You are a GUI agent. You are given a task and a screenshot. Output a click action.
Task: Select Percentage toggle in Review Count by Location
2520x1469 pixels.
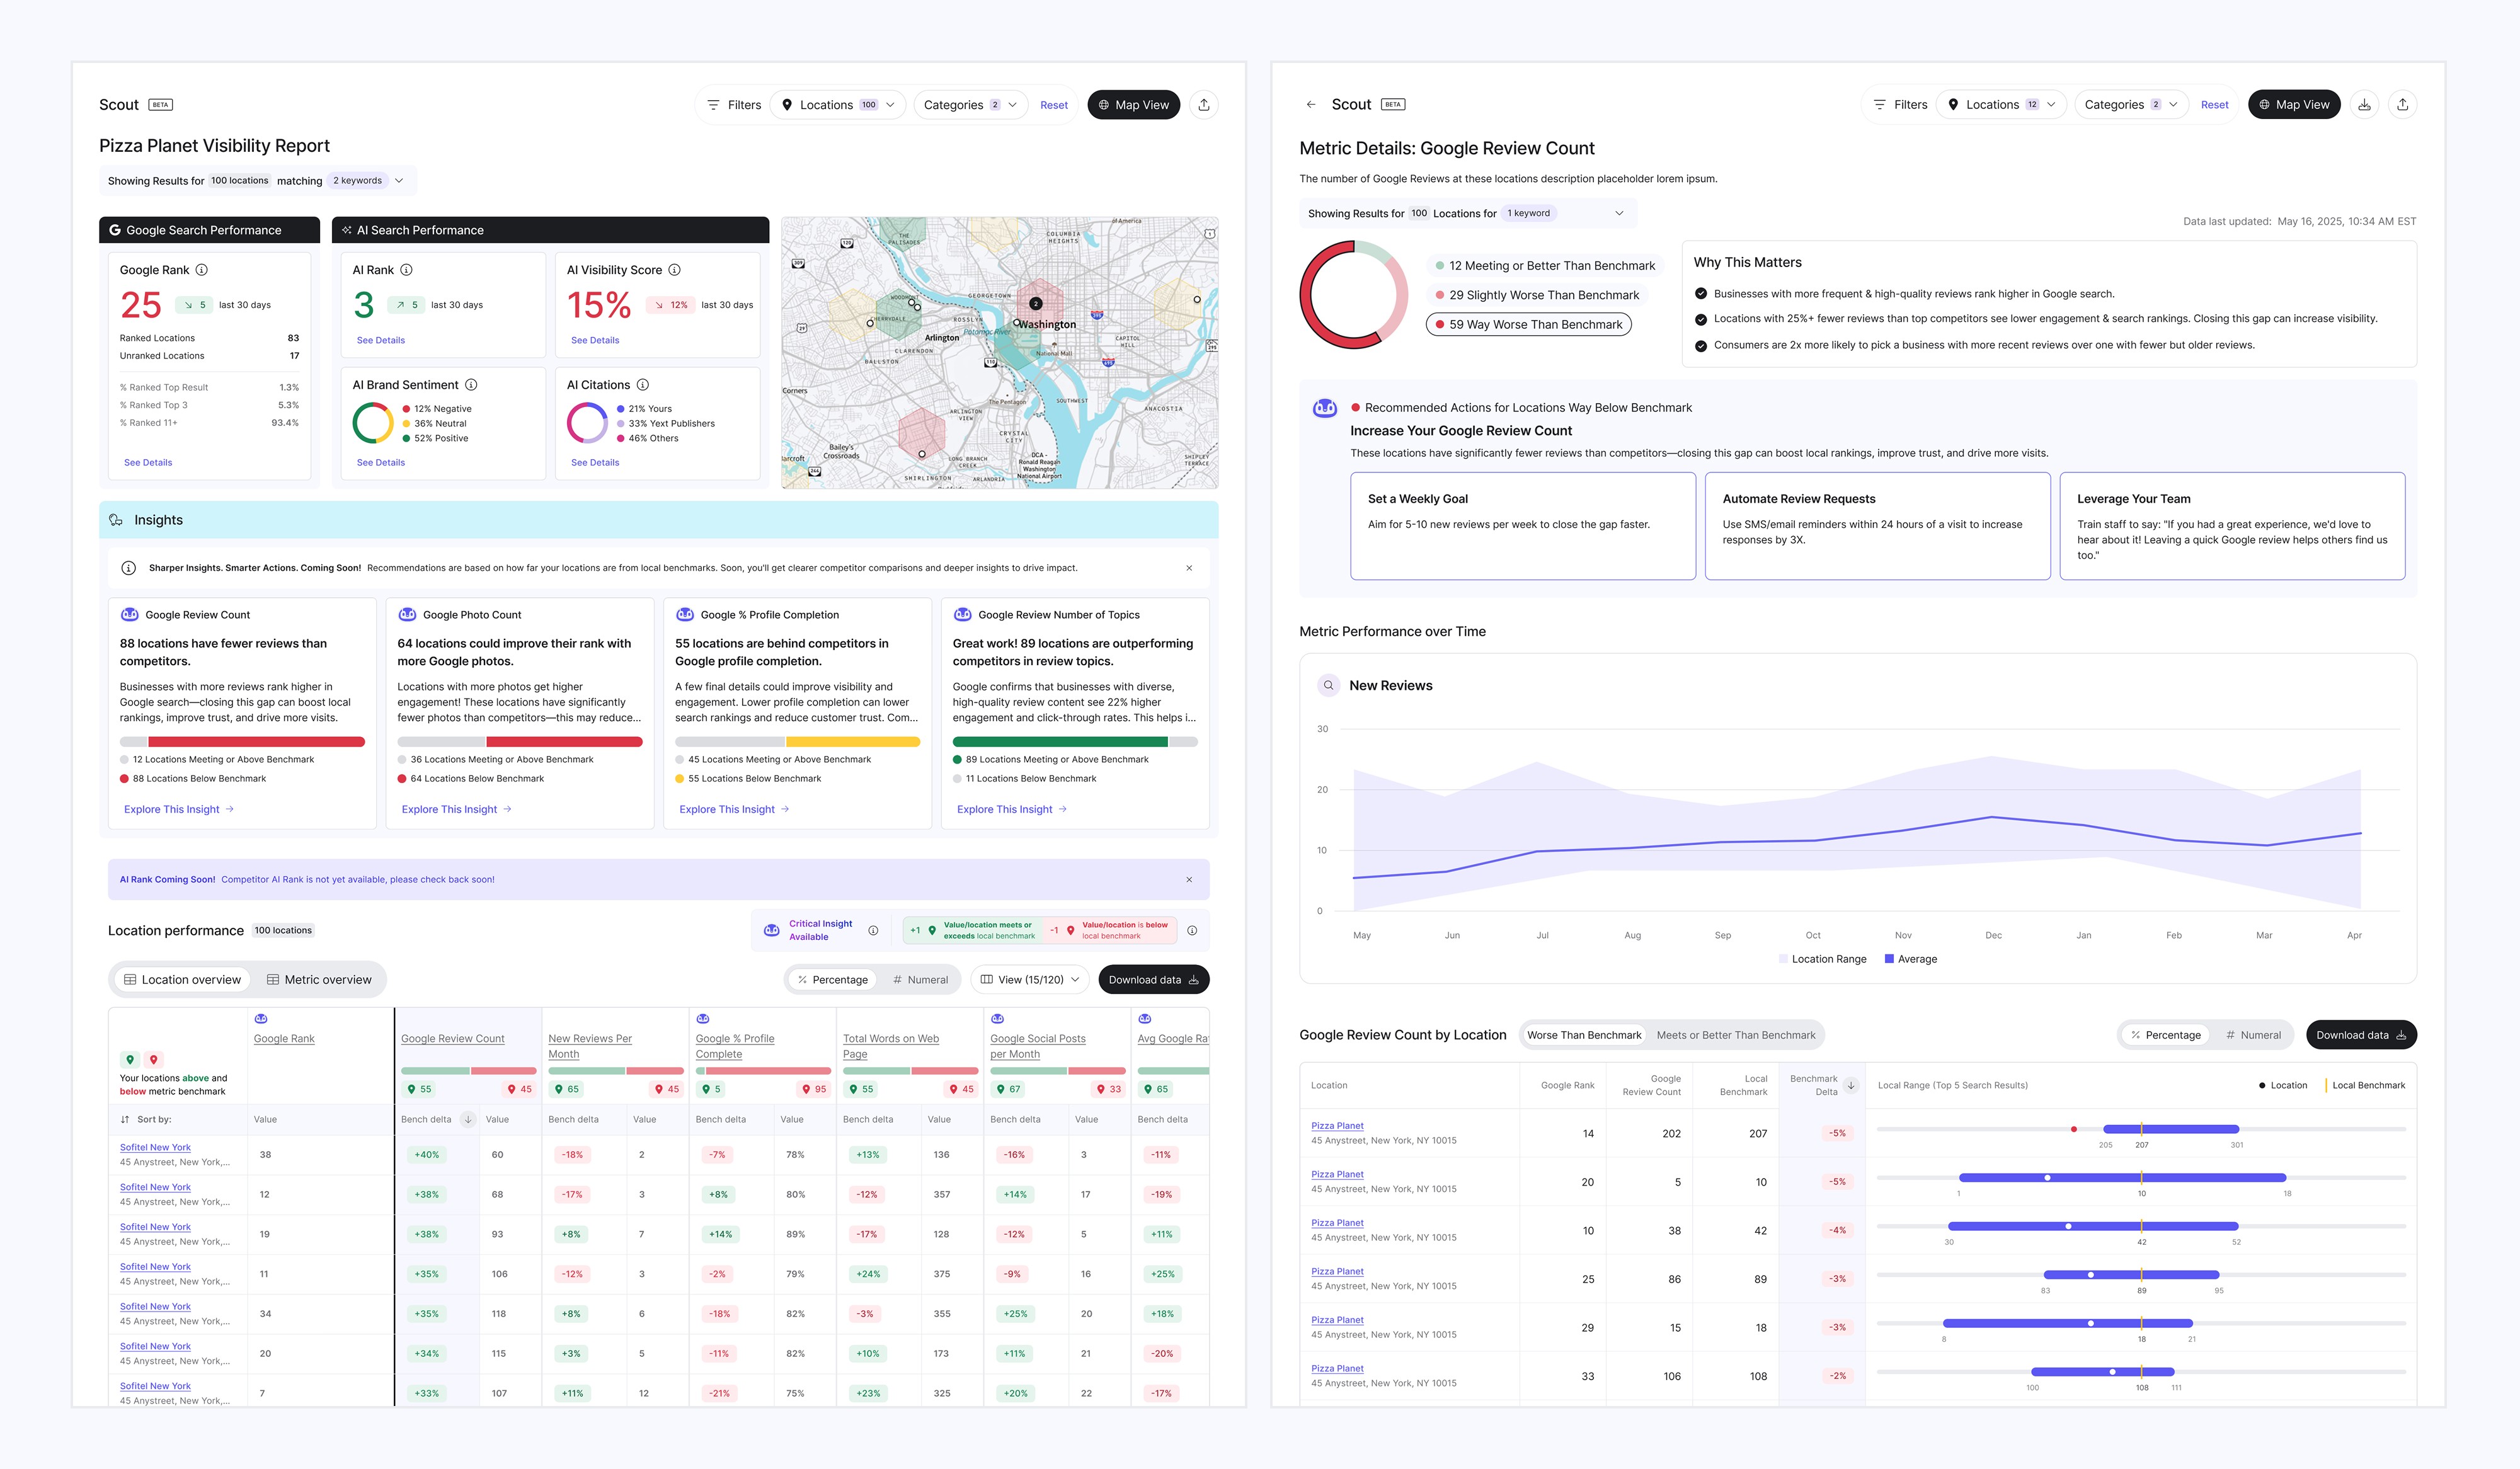click(2165, 1035)
